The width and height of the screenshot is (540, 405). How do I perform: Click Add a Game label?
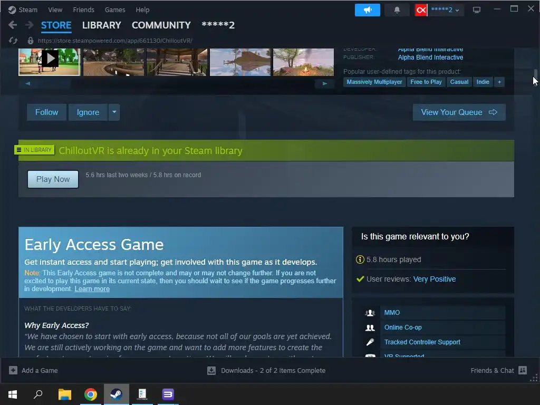(x=40, y=371)
